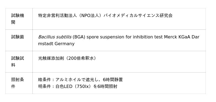The width and height of the screenshot is (216, 102).
Task: Click the （NPO法人） parenthetical text
Action: (90, 15)
